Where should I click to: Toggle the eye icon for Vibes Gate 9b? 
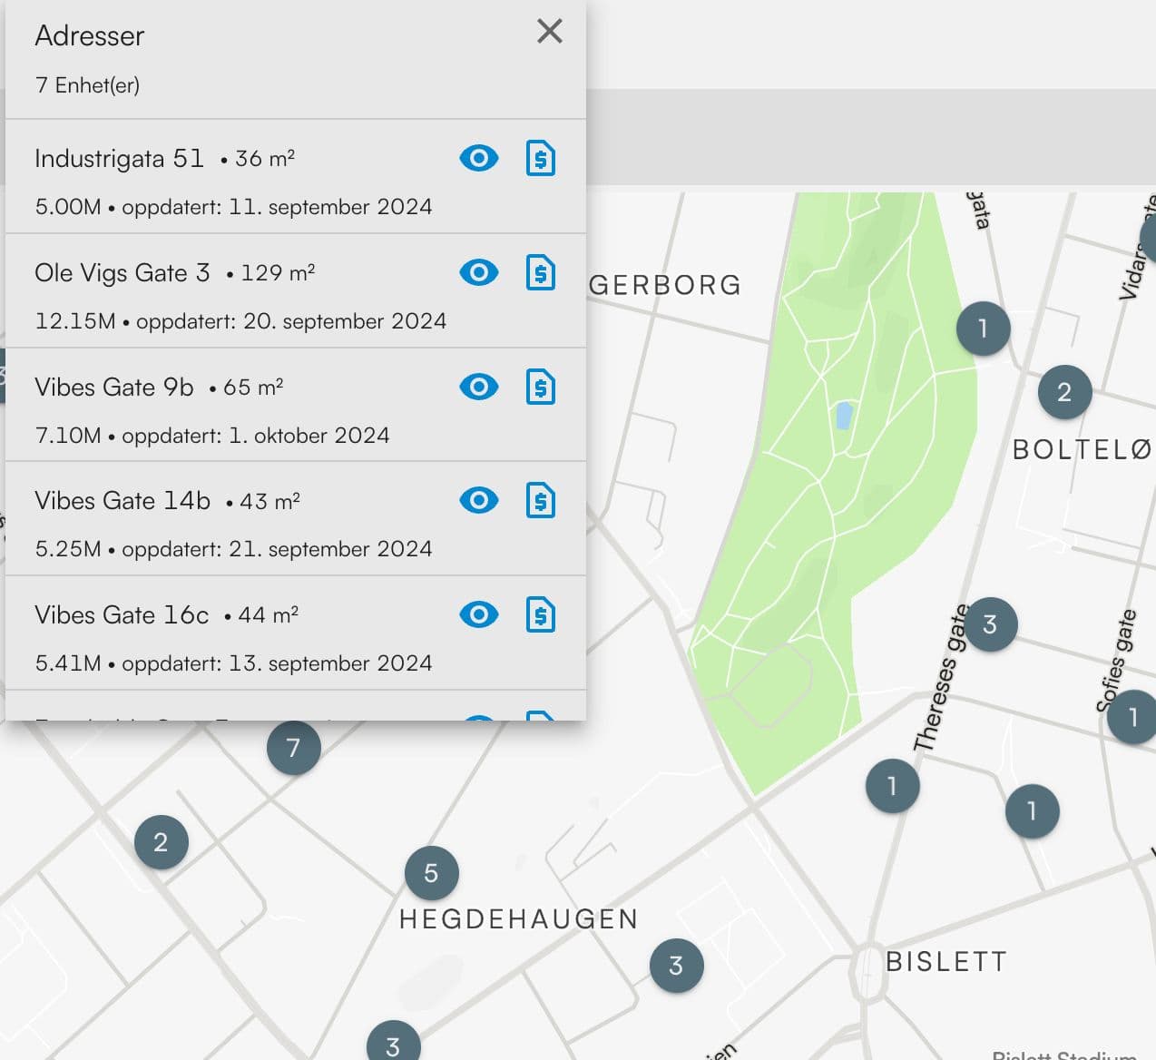pyautogui.click(x=478, y=387)
